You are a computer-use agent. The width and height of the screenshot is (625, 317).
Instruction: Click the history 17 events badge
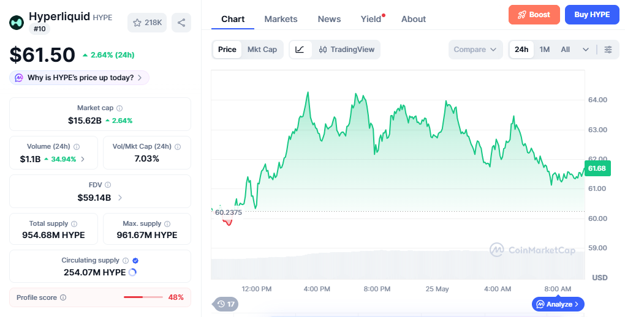225,304
